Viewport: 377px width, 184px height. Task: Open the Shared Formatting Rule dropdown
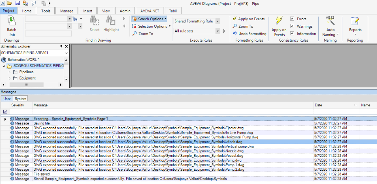(x=217, y=21)
